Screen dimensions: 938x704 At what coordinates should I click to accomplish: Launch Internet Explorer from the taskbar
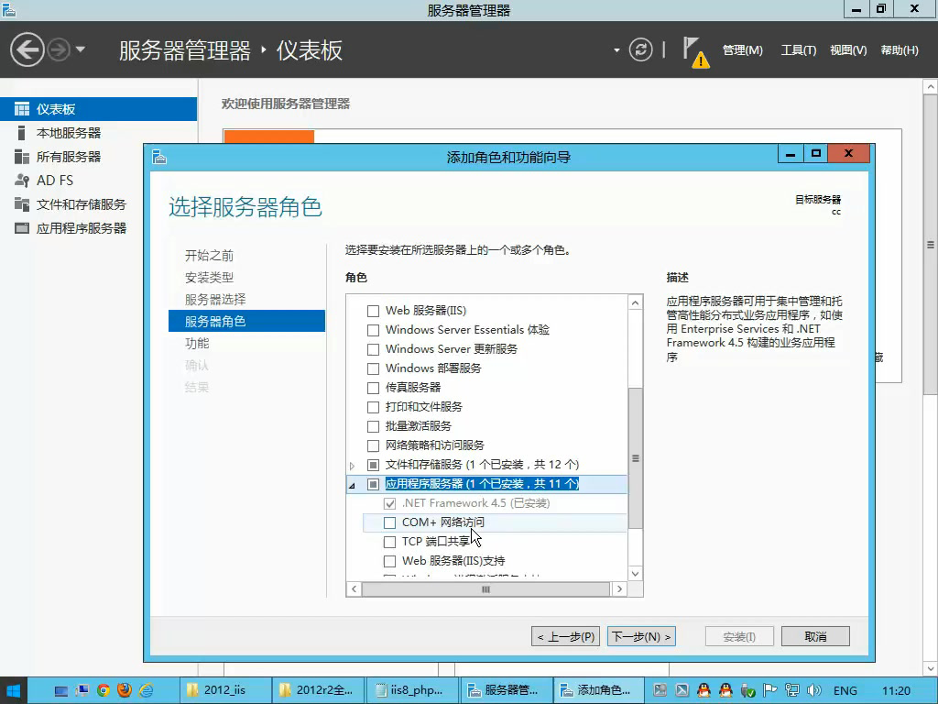point(146,690)
